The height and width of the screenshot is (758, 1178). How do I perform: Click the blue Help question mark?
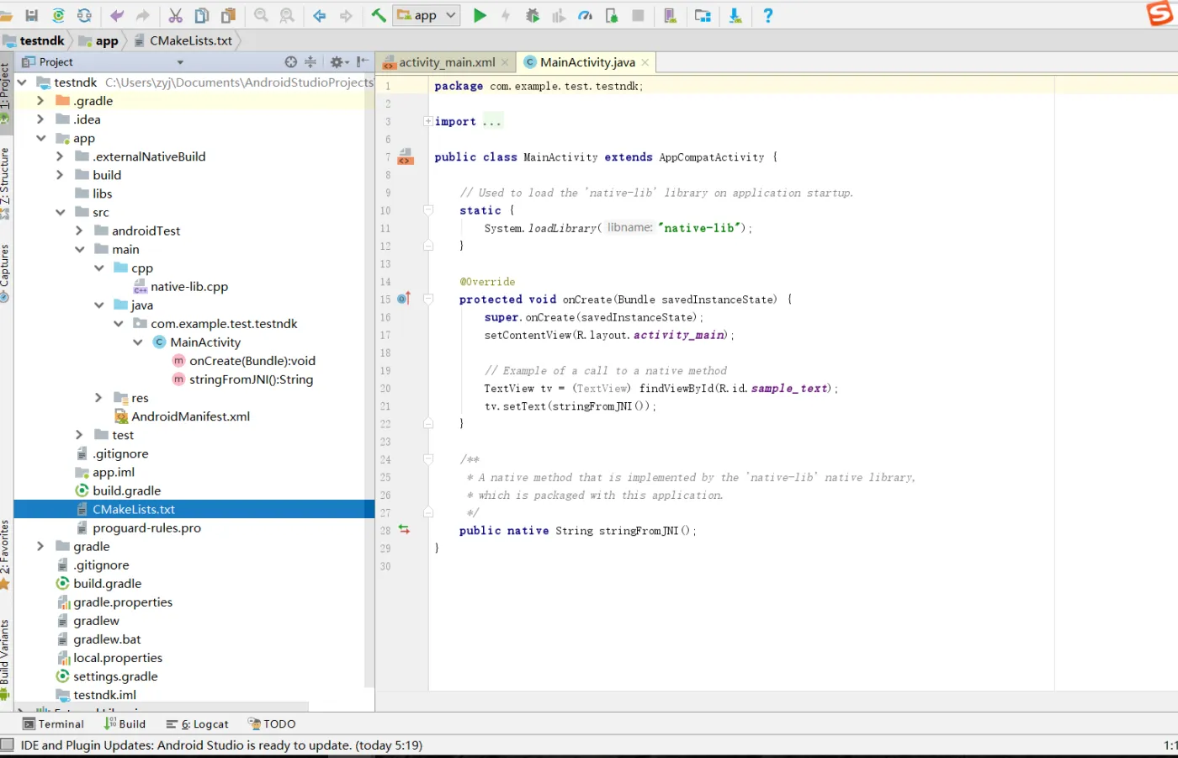767,15
